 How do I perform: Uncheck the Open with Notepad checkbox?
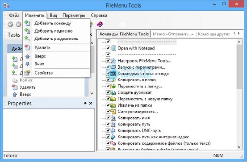[108, 48]
